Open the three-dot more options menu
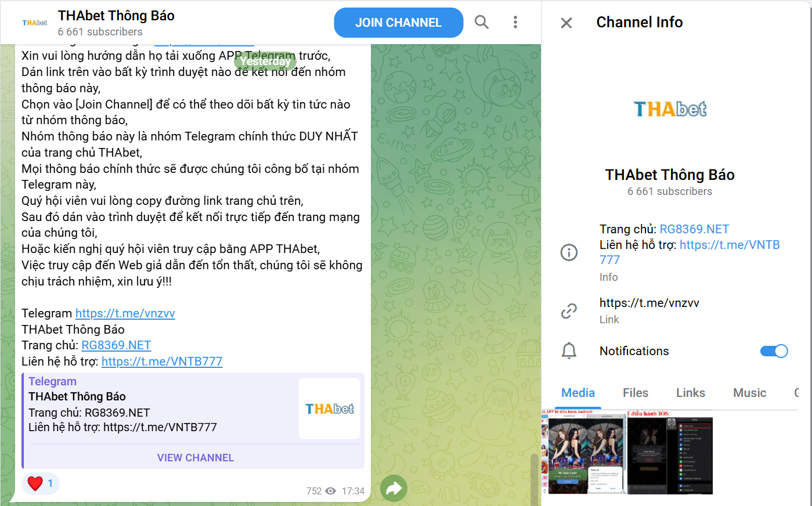Viewport: 812px width, 506px height. (515, 22)
